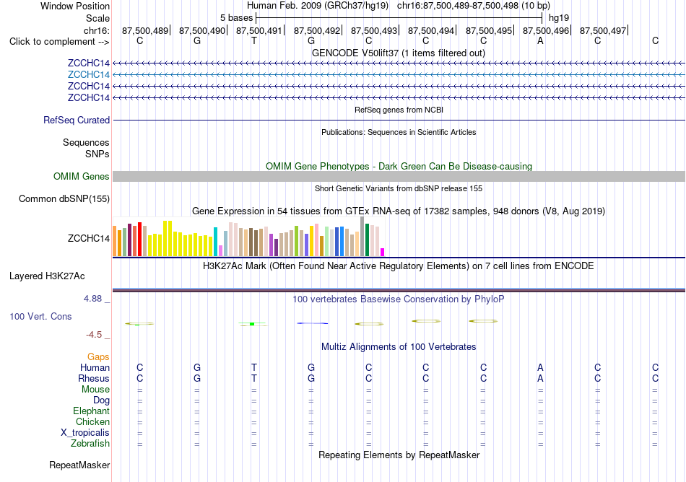Click the Chicken species label

pyautogui.click(x=92, y=421)
